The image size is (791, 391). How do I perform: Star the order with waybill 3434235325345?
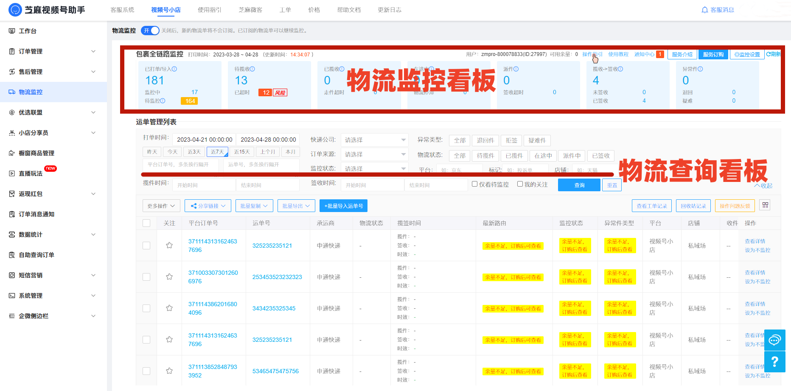[169, 308]
